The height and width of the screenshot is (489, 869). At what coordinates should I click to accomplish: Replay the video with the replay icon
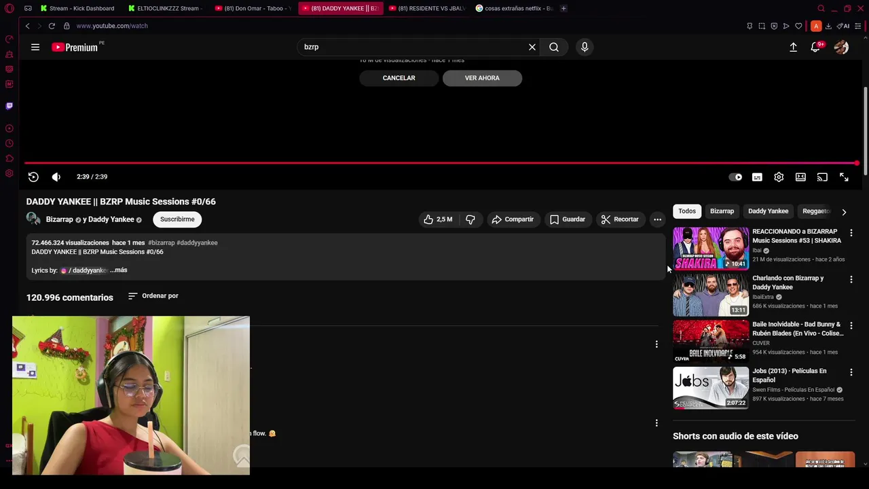[x=33, y=177]
